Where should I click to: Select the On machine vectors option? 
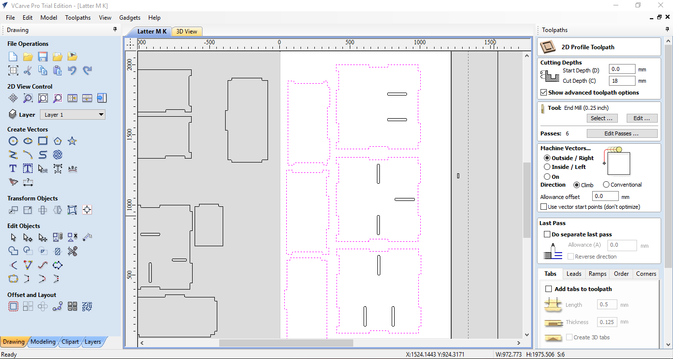click(x=547, y=176)
